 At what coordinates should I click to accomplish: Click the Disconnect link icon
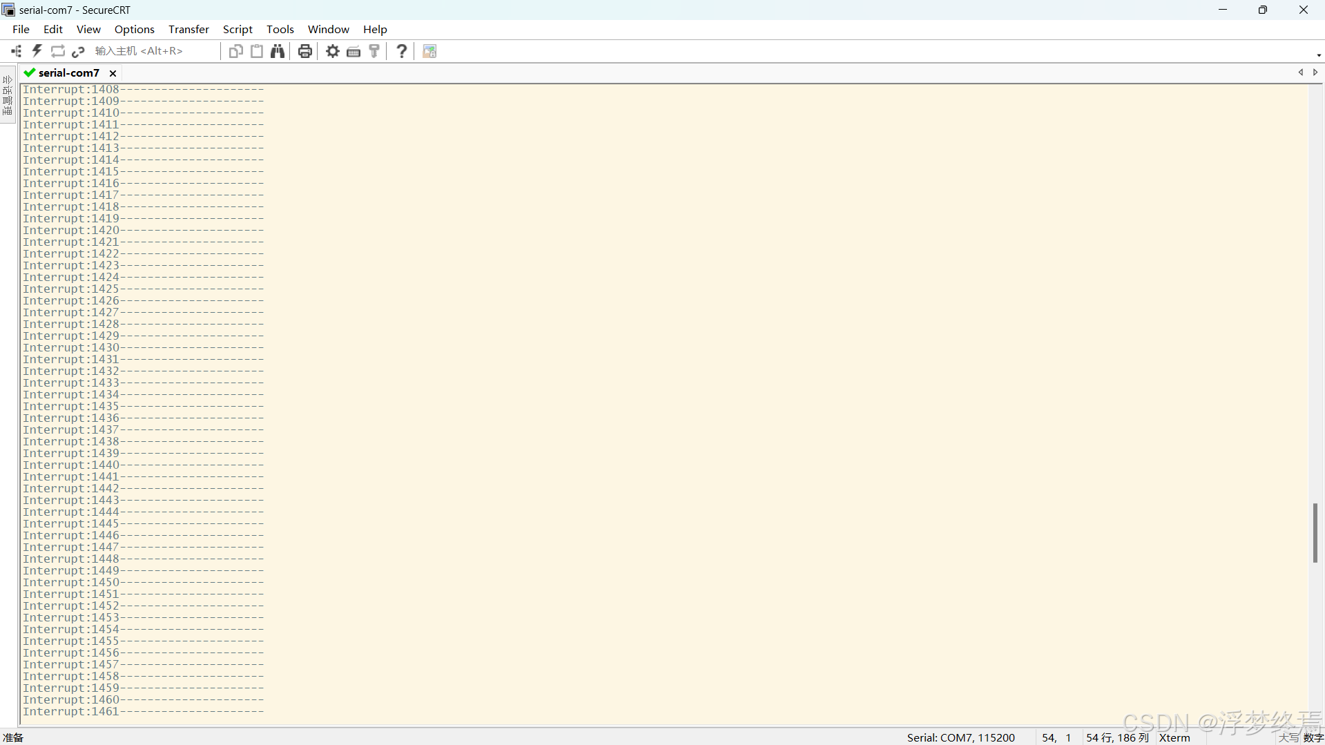78,51
